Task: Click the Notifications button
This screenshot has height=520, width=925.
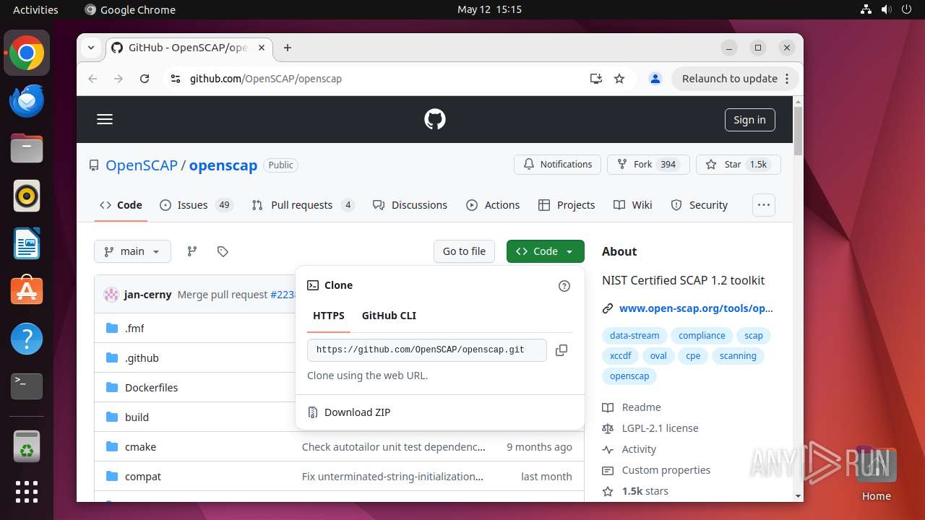Action: pos(557,165)
